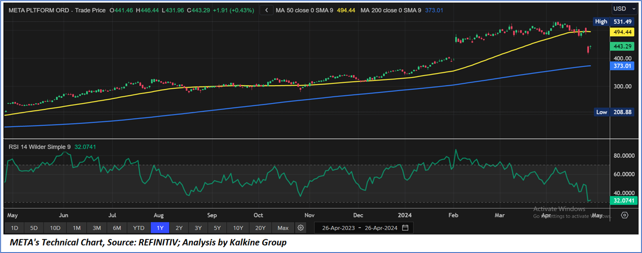
Task: Select the 3Y time range
Action: (199, 228)
